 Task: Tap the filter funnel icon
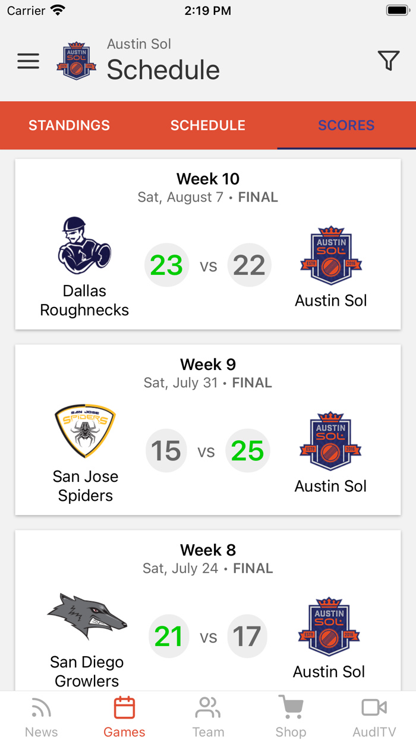click(388, 61)
